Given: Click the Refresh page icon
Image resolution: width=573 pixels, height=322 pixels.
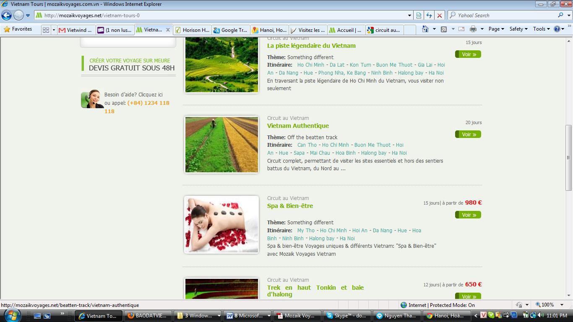Looking at the screenshot, I should [429, 16].
